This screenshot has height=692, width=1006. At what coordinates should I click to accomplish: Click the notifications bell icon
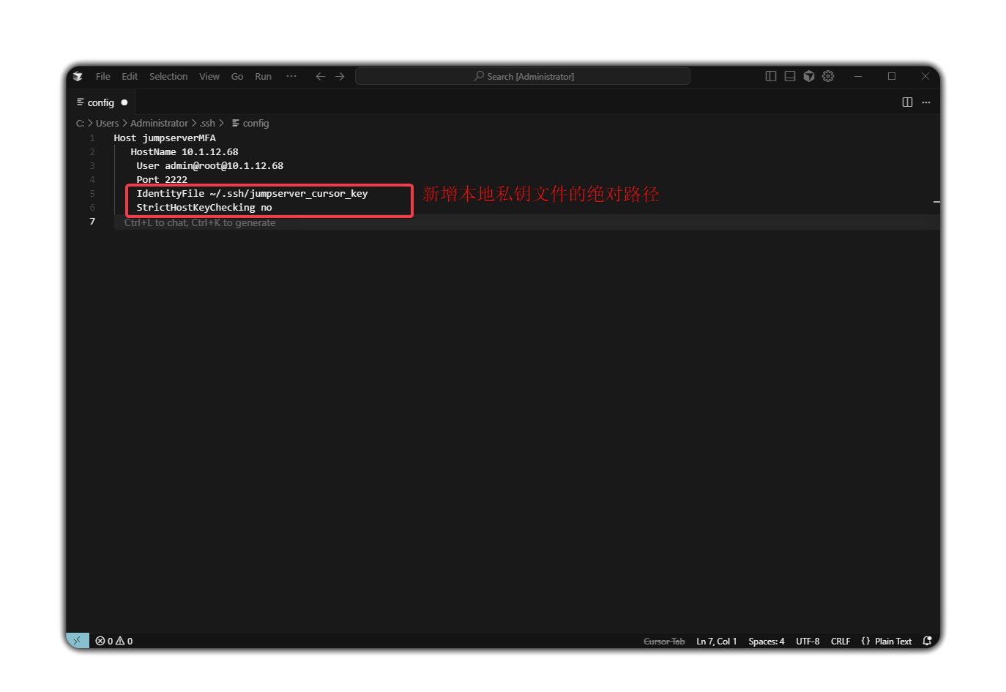click(927, 641)
